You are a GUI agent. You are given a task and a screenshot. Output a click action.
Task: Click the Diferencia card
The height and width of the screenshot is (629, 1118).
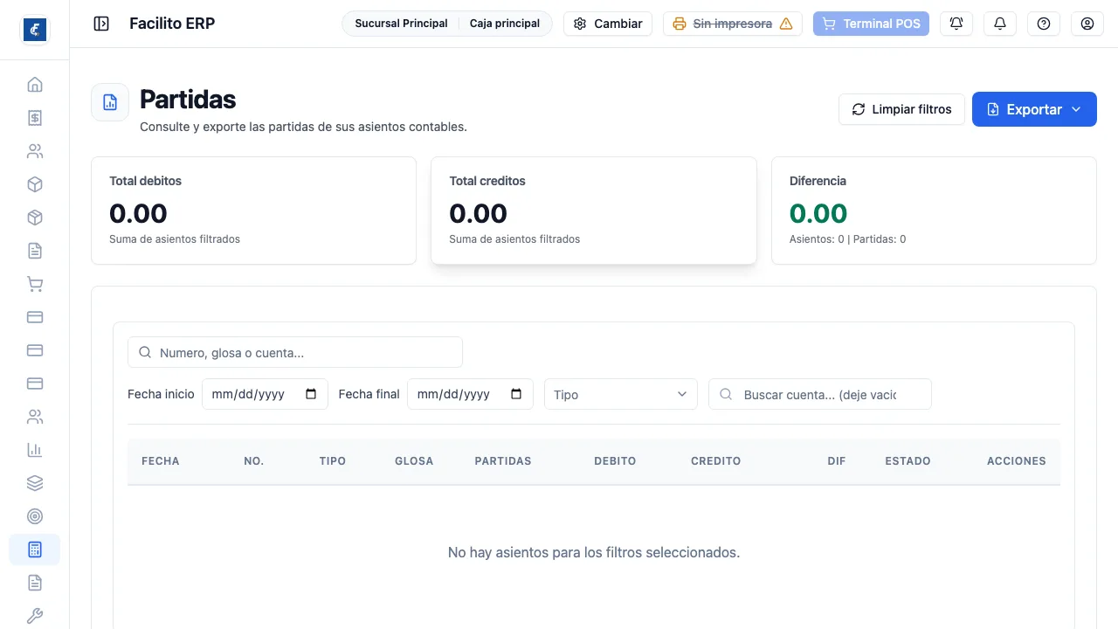tap(934, 211)
